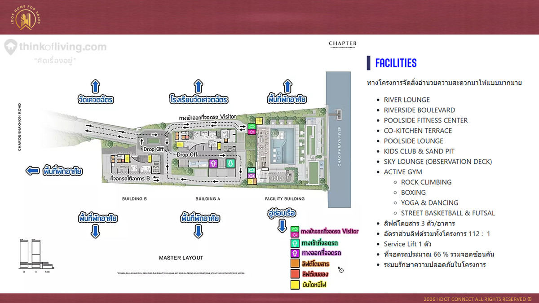
Task: Click the up arrow above วัดเศวตฉัตร
Action: click(95, 86)
